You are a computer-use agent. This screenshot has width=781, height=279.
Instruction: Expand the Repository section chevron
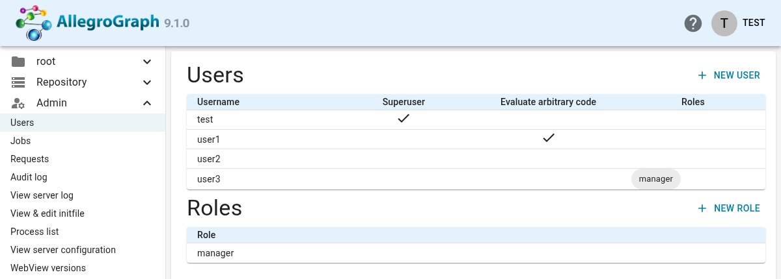[x=147, y=82]
